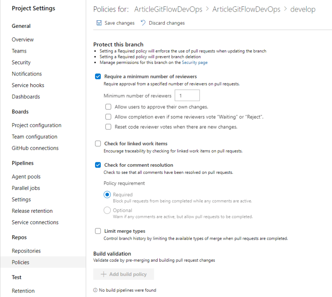Image resolution: width=332 pixels, height=297 pixels.
Task: Select the Required policy requirement radio
Action: coord(107,194)
